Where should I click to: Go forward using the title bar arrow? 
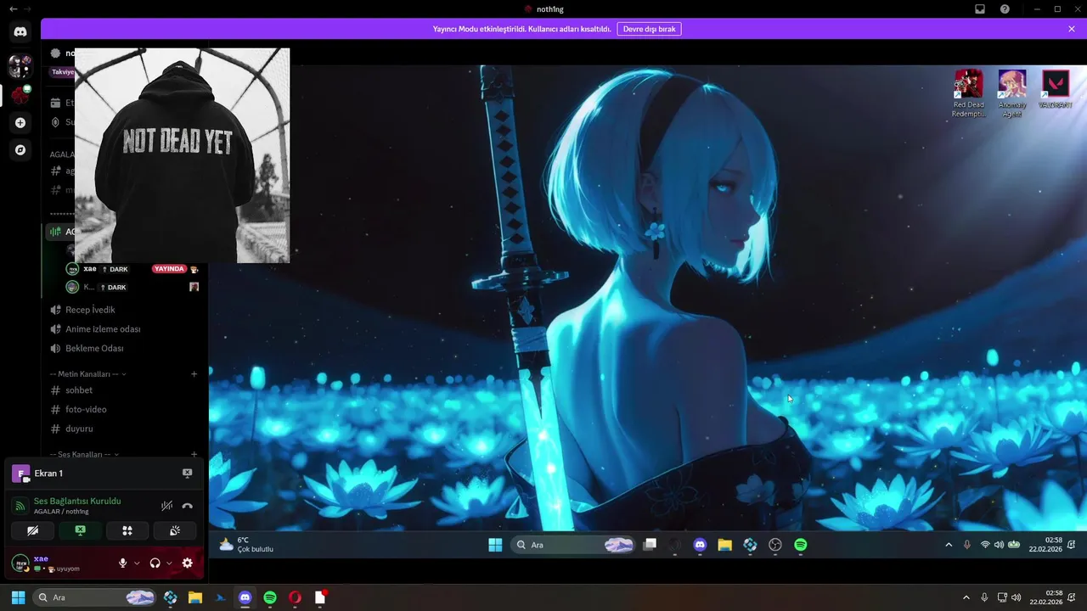click(28, 8)
